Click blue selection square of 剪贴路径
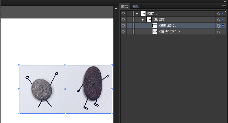 point(223,26)
